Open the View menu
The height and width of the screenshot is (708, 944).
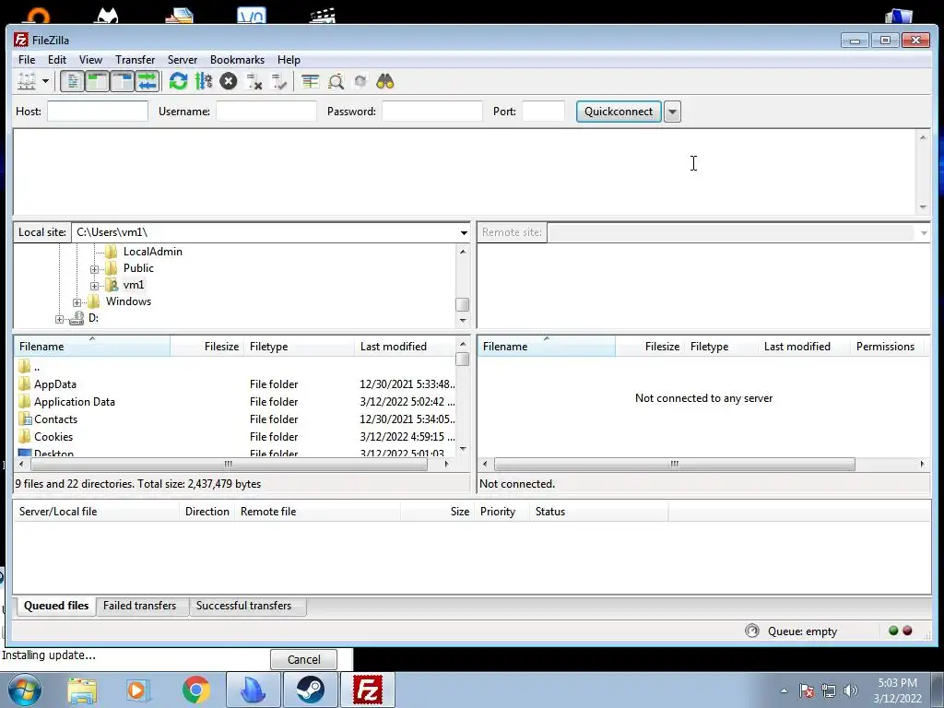91,60
